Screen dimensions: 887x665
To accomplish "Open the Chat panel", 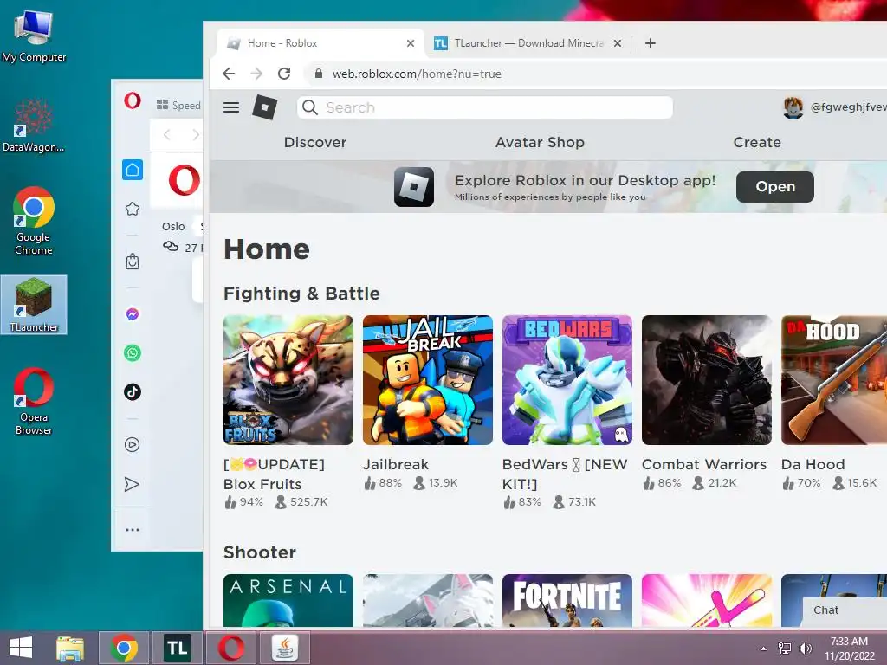I will coord(845,610).
